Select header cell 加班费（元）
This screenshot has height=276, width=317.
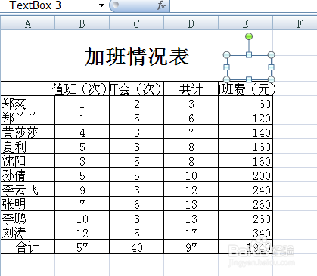click(245, 88)
